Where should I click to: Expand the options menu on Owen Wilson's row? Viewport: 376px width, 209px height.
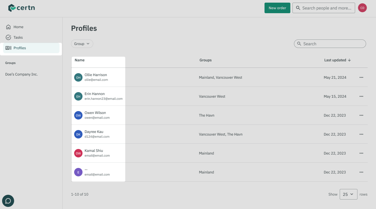(x=361, y=115)
